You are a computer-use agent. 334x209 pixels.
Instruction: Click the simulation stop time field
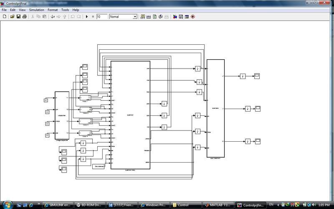click(101, 17)
